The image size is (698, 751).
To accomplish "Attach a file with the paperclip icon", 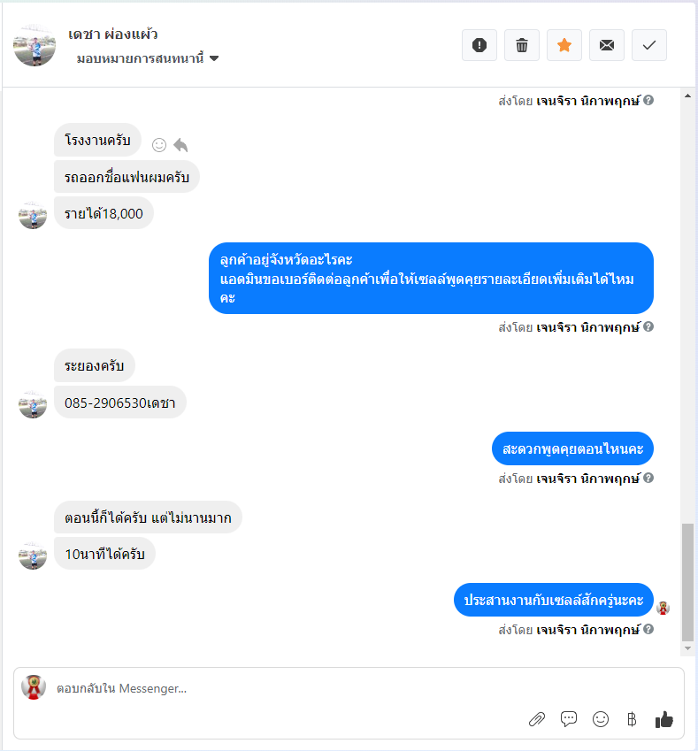I will point(537,719).
